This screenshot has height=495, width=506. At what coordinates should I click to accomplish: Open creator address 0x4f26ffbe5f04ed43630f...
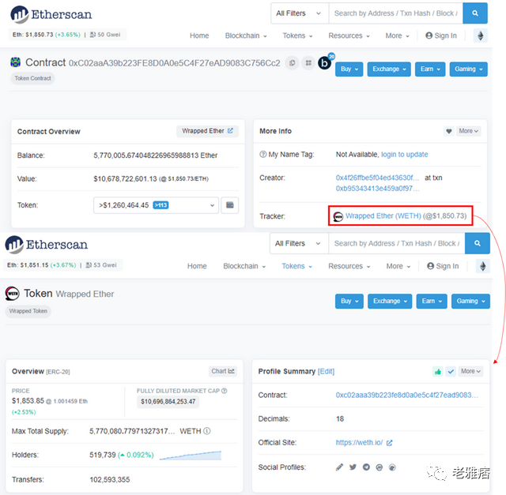378,178
